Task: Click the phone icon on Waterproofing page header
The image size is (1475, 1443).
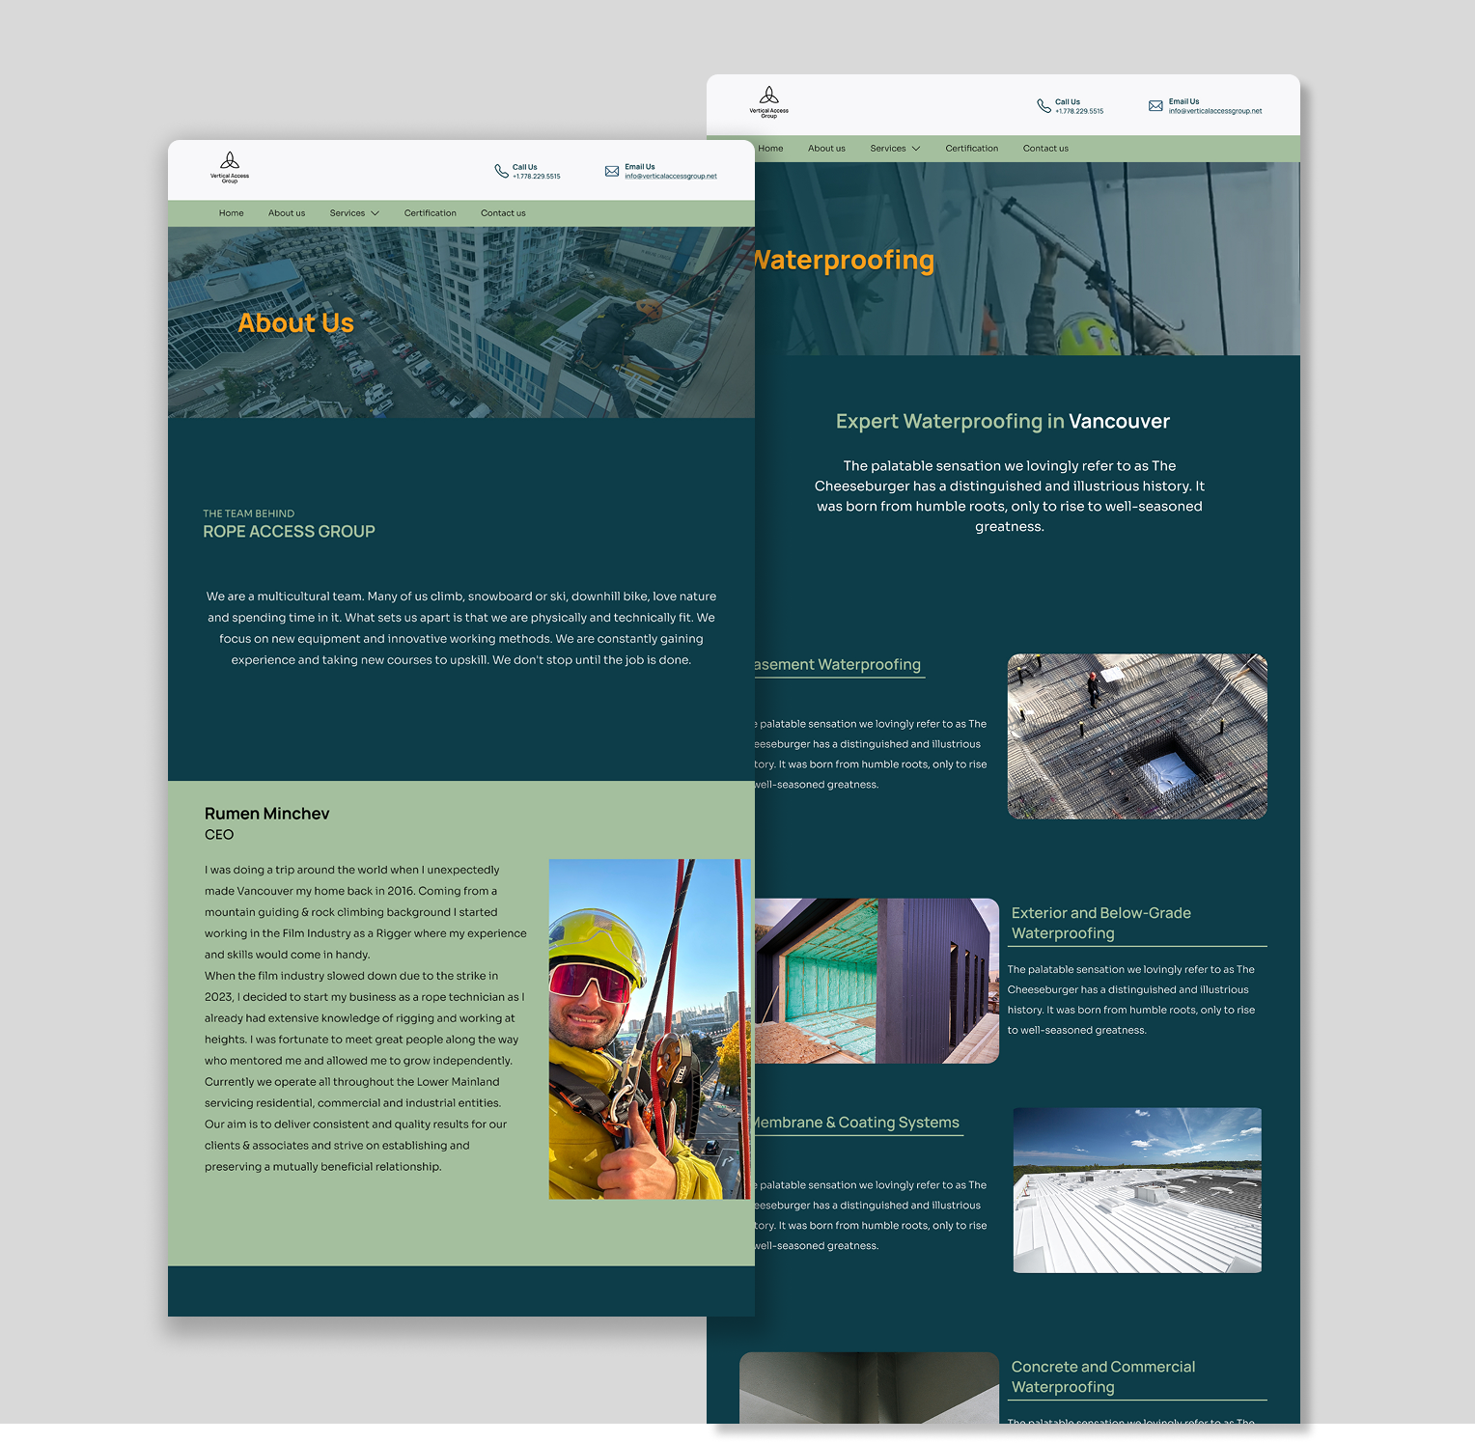Action: pyautogui.click(x=1044, y=106)
